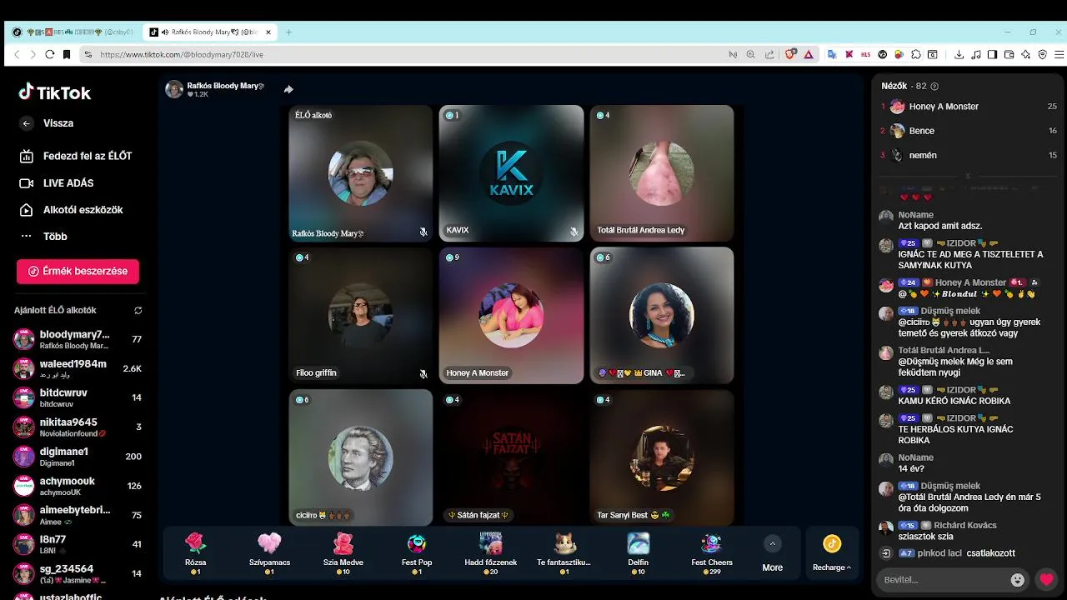Send the Szia Medve gift
The image size is (1067, 600).
pos(343,554)
